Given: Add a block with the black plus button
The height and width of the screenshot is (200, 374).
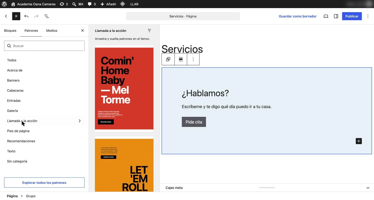Looking at the screenshot, I should click(359, 141).
